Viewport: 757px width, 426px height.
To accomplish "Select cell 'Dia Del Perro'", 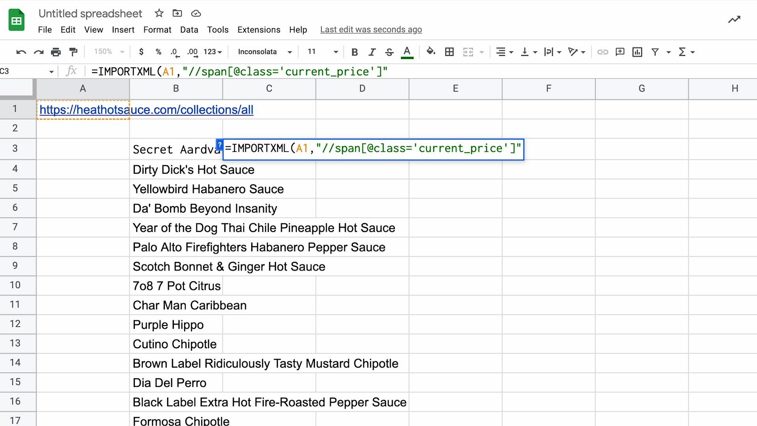I will pyautogui.click(x=176, y=382).
